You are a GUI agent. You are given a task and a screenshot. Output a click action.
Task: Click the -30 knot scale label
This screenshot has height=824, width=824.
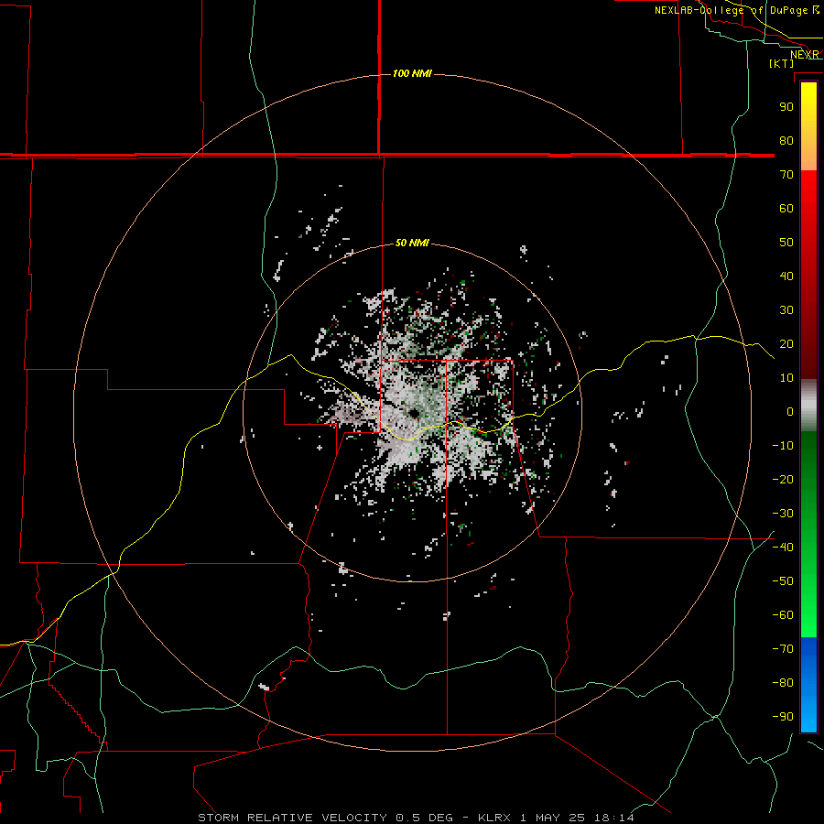tap(783, 514)
